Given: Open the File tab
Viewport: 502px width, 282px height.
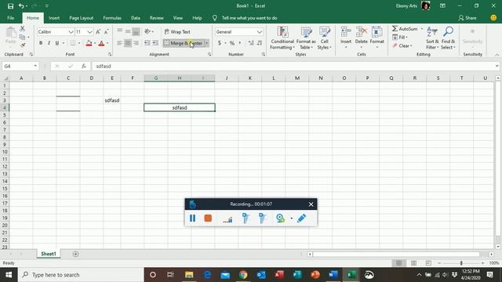Looking at the screenshot, I should point(10,18).
